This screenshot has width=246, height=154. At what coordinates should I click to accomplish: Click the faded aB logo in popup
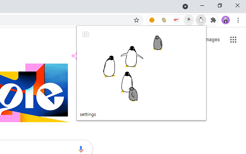85,35
